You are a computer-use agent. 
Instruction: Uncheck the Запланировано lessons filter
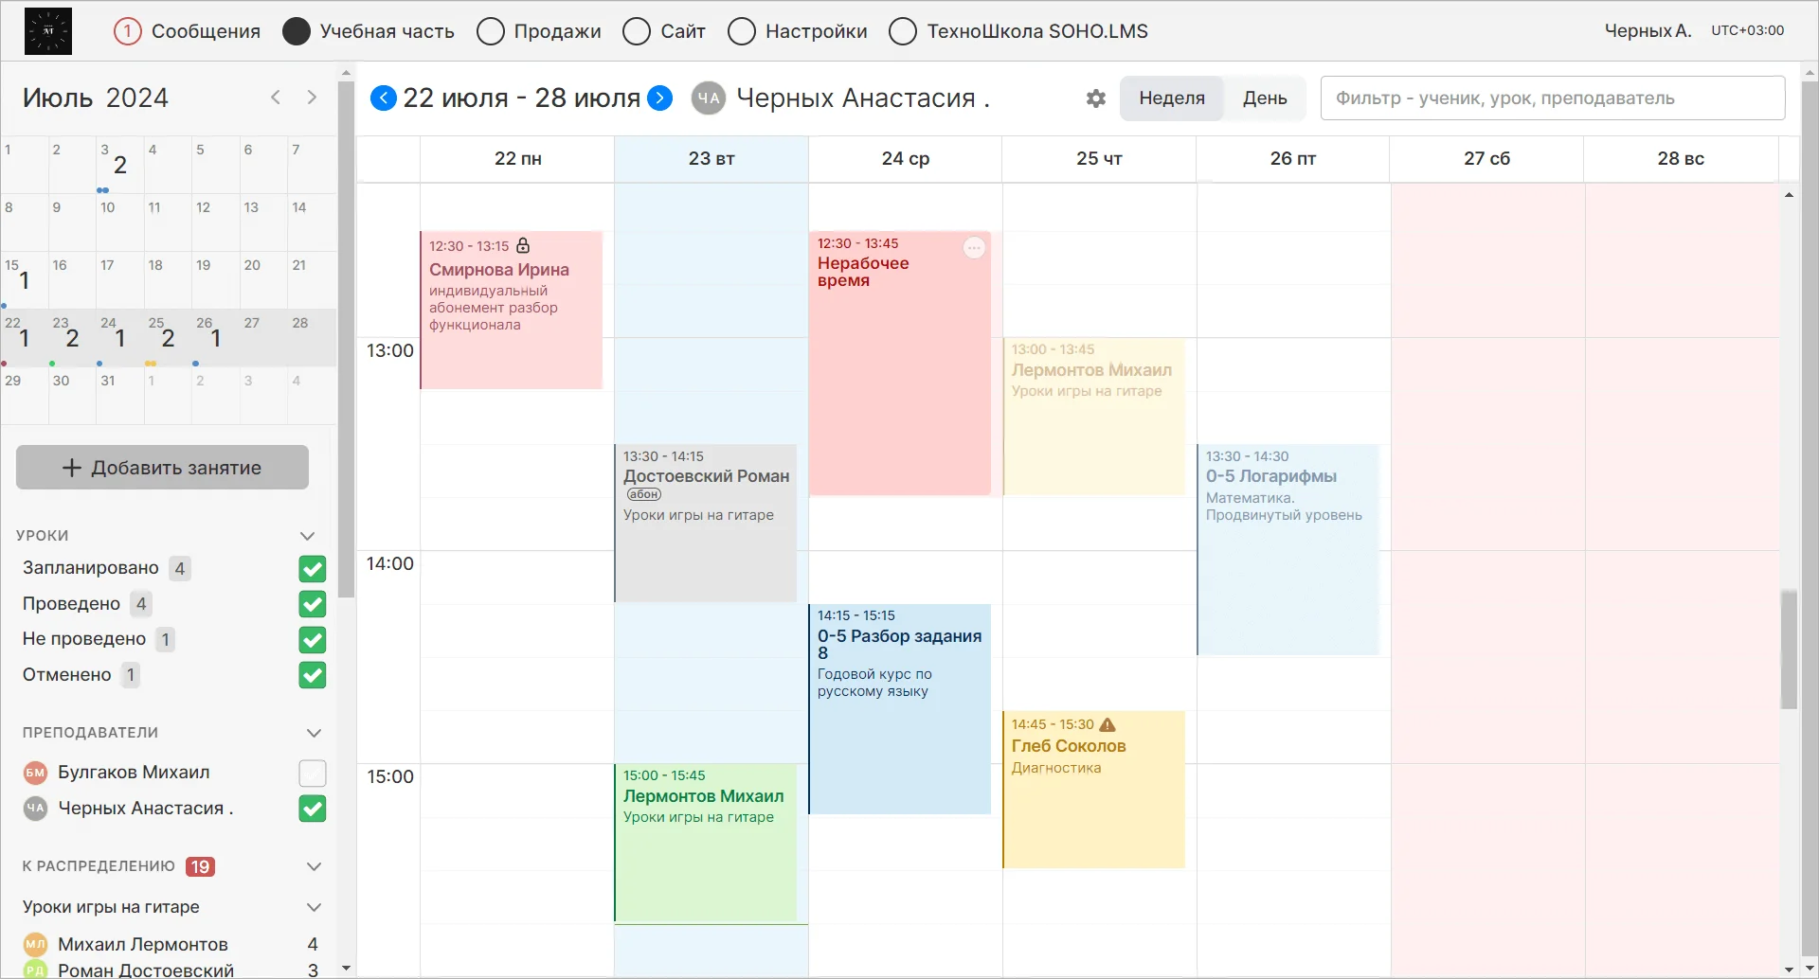[313, 569]
